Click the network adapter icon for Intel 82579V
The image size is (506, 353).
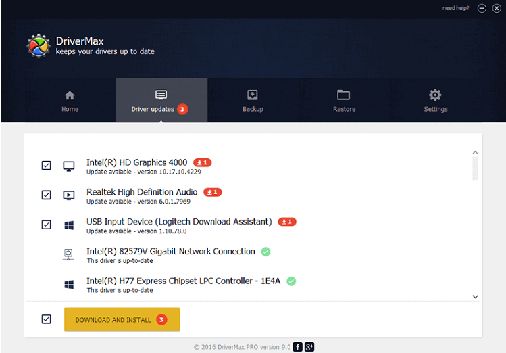tap(68, 254)
